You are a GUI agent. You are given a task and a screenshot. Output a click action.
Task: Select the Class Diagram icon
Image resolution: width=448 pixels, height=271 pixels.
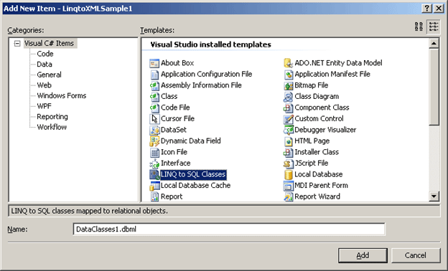coord(288,96)
